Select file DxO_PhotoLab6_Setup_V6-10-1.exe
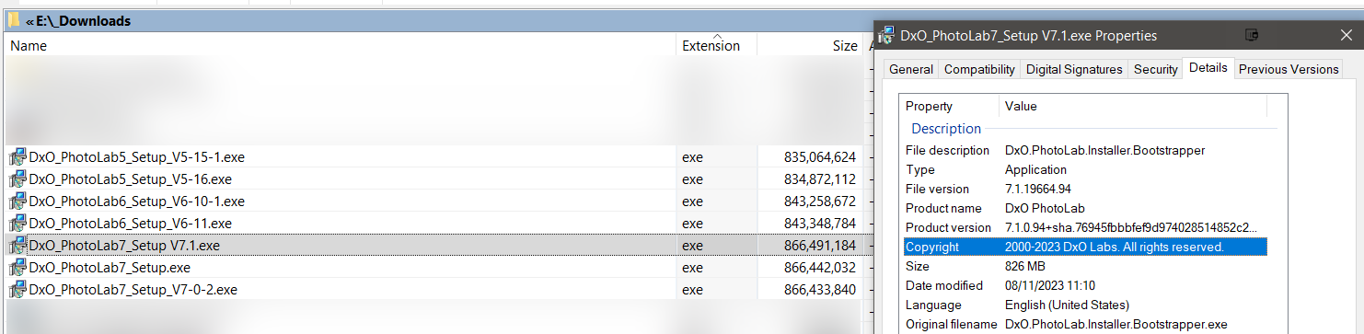Viewport: 1364px width, 334px height. (137, 201)
